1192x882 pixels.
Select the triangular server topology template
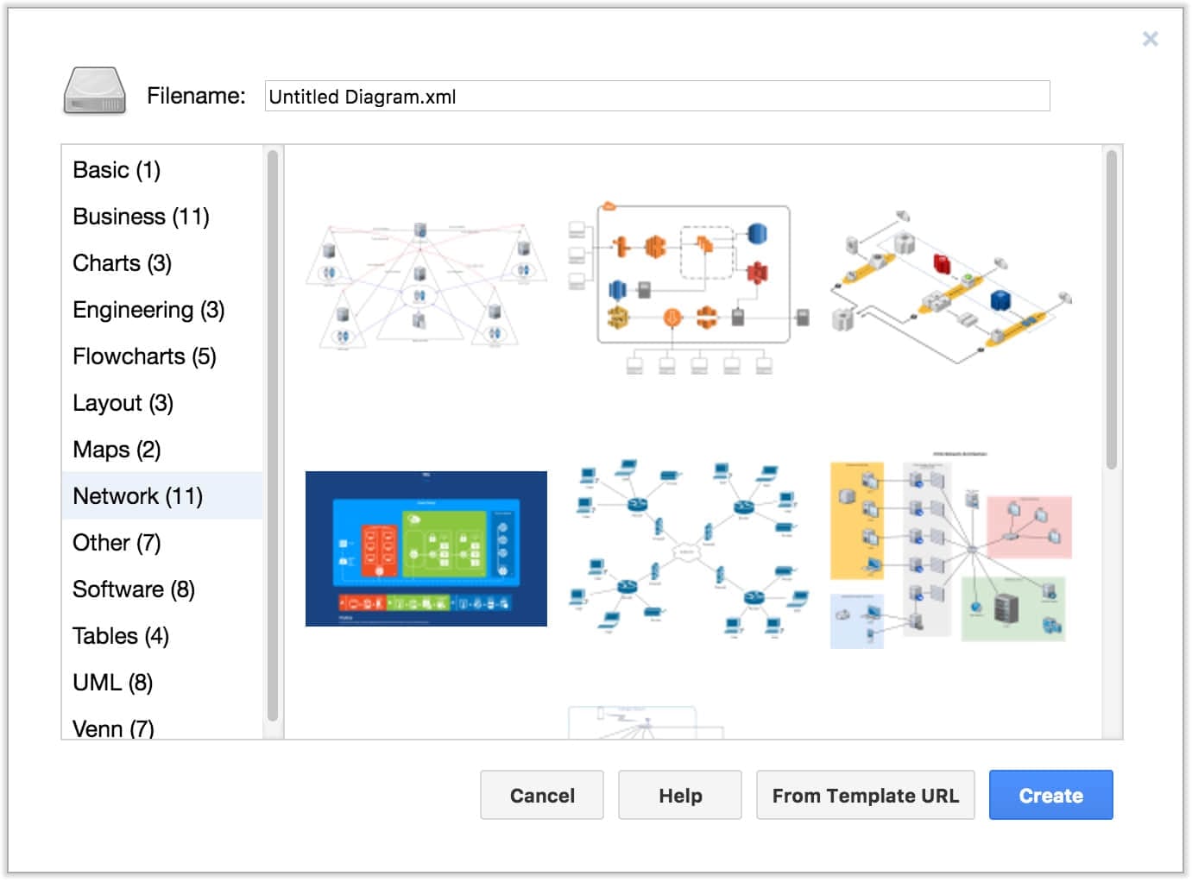(426, 286)
